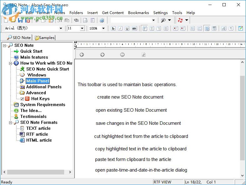Open the dropdown arrow next to magnifier tool

point(170,20)
